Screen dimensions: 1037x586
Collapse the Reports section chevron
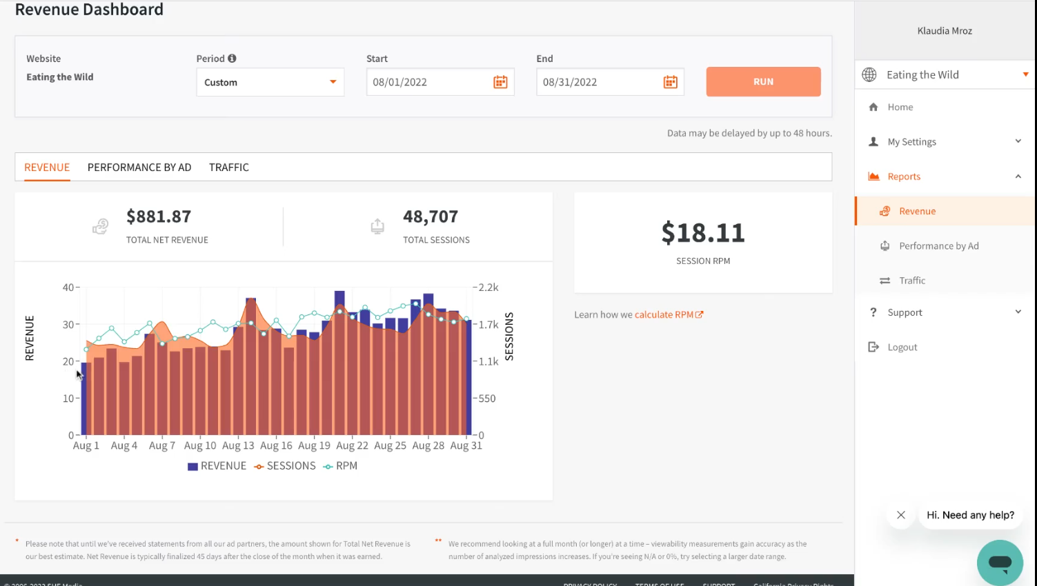(1018, 176)
